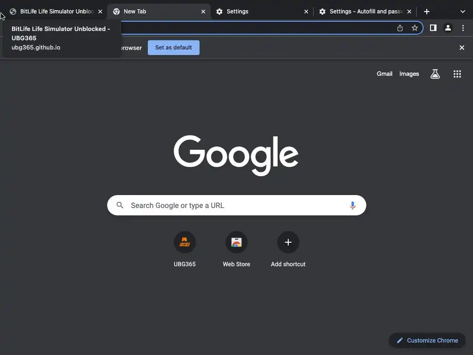Screen dimensions: 473x355
Task: Click the magnifier icon in search box
Action: [x=120, y=205]
